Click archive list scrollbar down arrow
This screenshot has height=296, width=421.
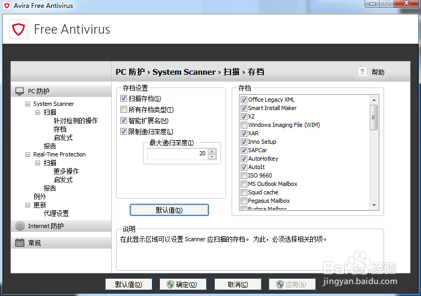pyautogui.click(x=374, y=205)
